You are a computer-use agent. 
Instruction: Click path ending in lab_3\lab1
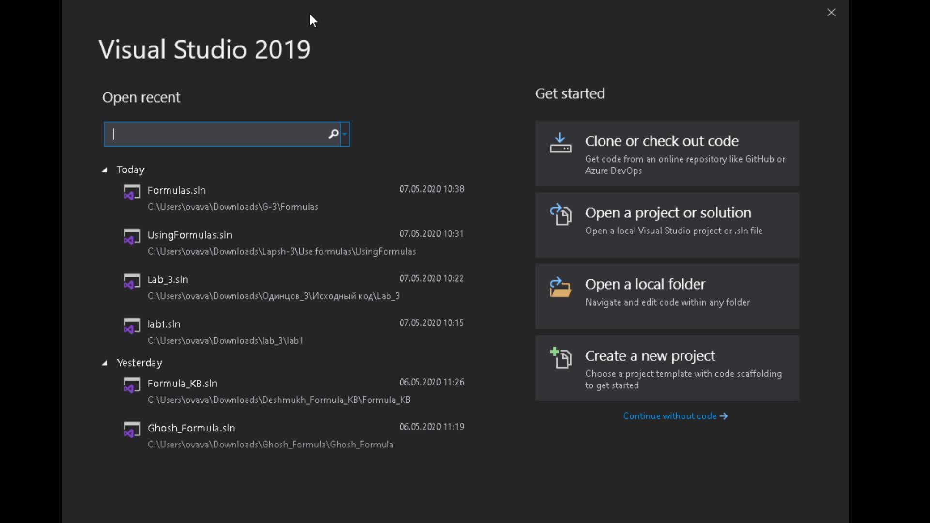pos(226,340)
